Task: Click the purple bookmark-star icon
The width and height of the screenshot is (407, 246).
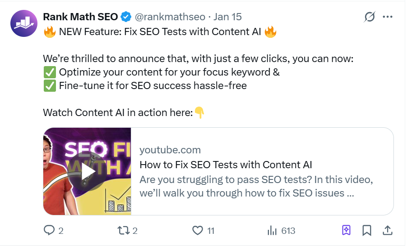Action: click(x=346, y=231)
